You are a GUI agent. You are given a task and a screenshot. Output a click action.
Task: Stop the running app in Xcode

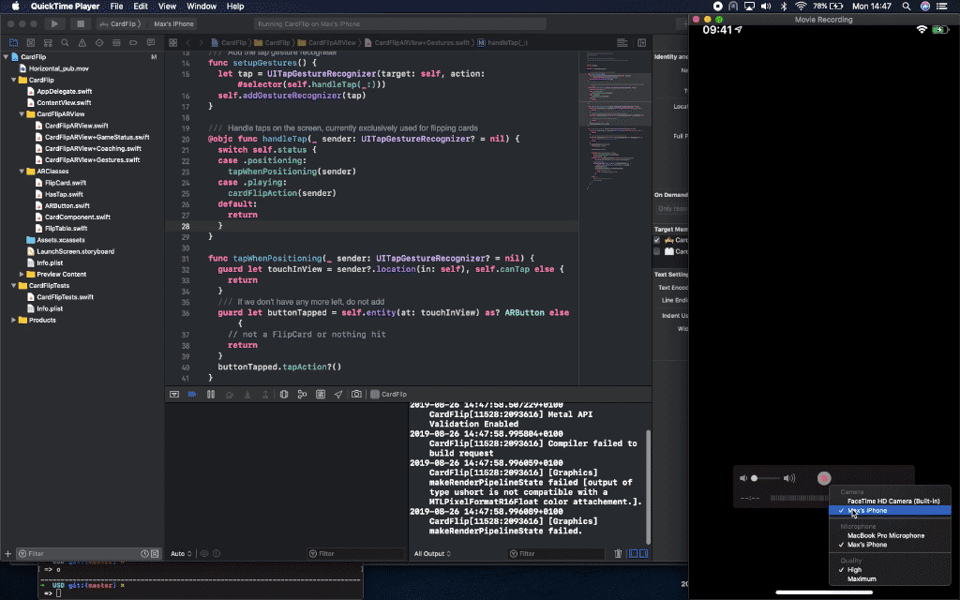[x=81, y=23]
